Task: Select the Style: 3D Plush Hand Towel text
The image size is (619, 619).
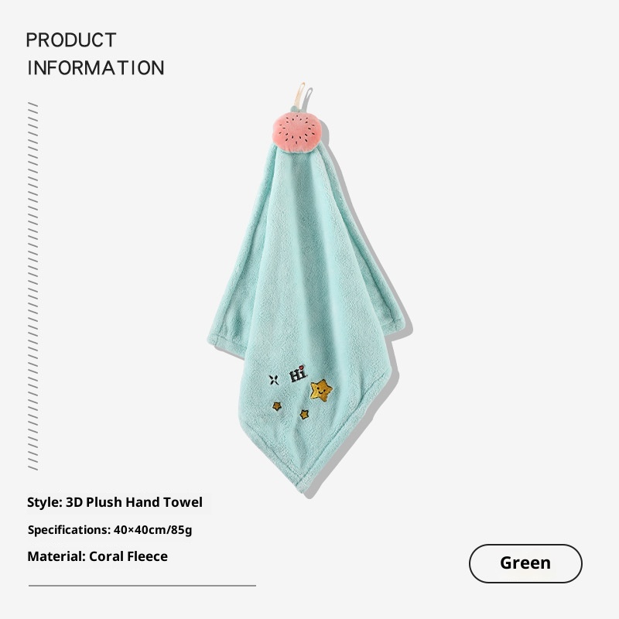Action: (115, 502)
